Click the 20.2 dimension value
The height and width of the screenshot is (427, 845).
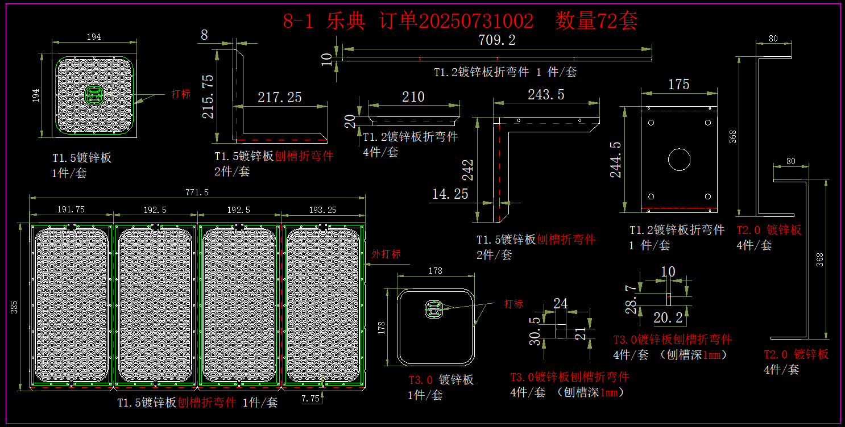tap(668, 317)
